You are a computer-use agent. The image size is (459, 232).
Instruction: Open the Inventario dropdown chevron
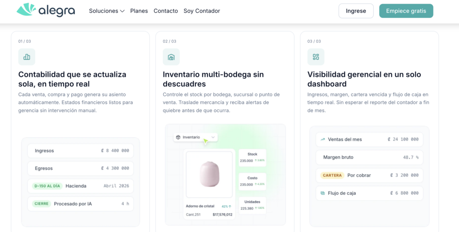tap(213, 137)
